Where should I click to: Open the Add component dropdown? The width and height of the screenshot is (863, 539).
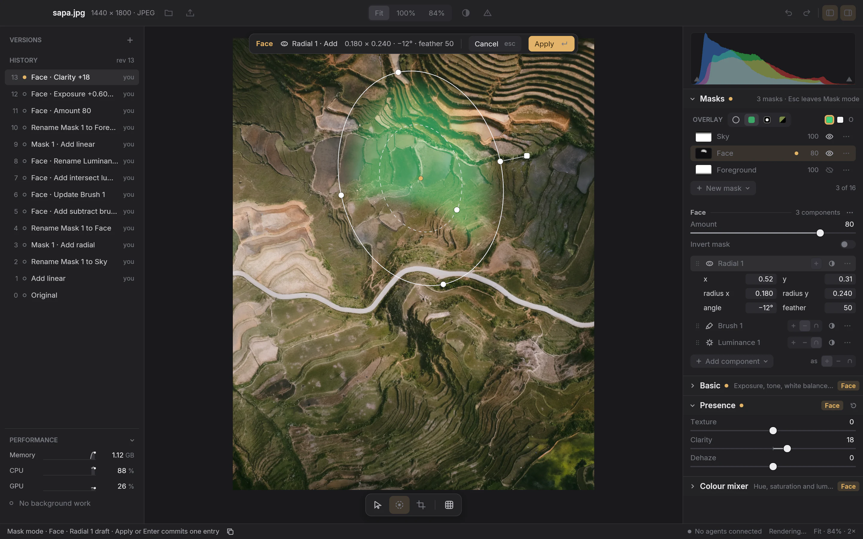[732, 361]
